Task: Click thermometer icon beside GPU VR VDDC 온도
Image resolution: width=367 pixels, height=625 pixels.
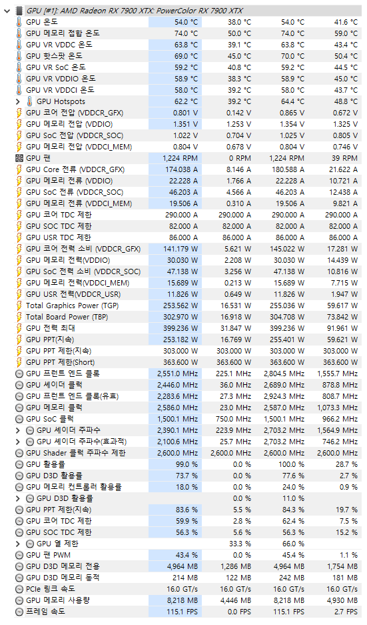Action: pos(19,45)
